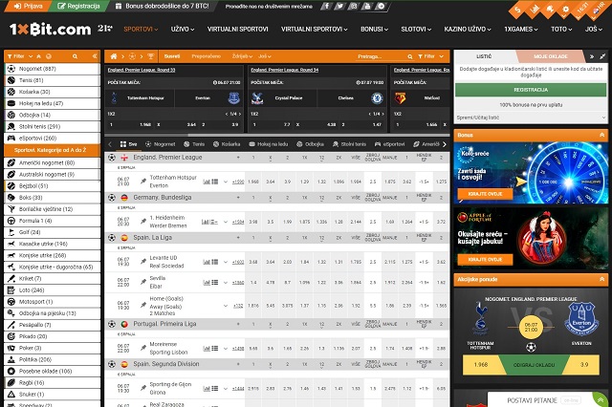Open the Kazino uživo menu dropdown
This screenshot has height=407, width=612.
coord(468,30)
